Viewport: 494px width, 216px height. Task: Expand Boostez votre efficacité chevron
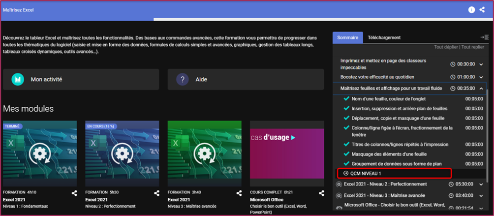[481, 77]
